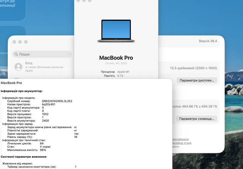Image resolution: width=243 pixels, height=169 pixels.
Task: Click the blue widget at the top-left corner
Action: 13,10
